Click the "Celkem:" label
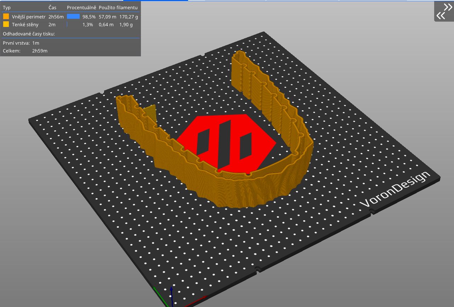 click(x=12, y=51)
